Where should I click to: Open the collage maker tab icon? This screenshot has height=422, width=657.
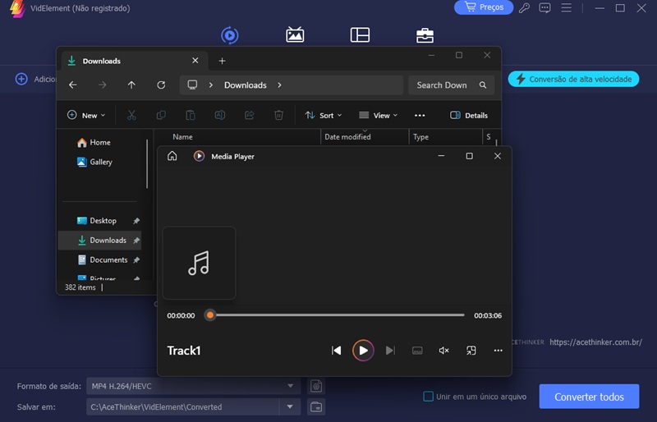pyautogui.click(x=360, y=34)
